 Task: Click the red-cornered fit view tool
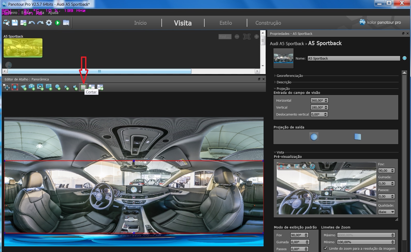tap(15, 87)
